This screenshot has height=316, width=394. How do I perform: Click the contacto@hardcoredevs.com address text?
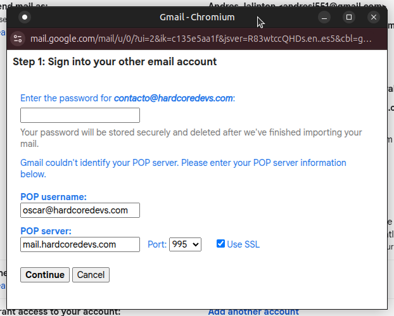click(x=174, y=98)
